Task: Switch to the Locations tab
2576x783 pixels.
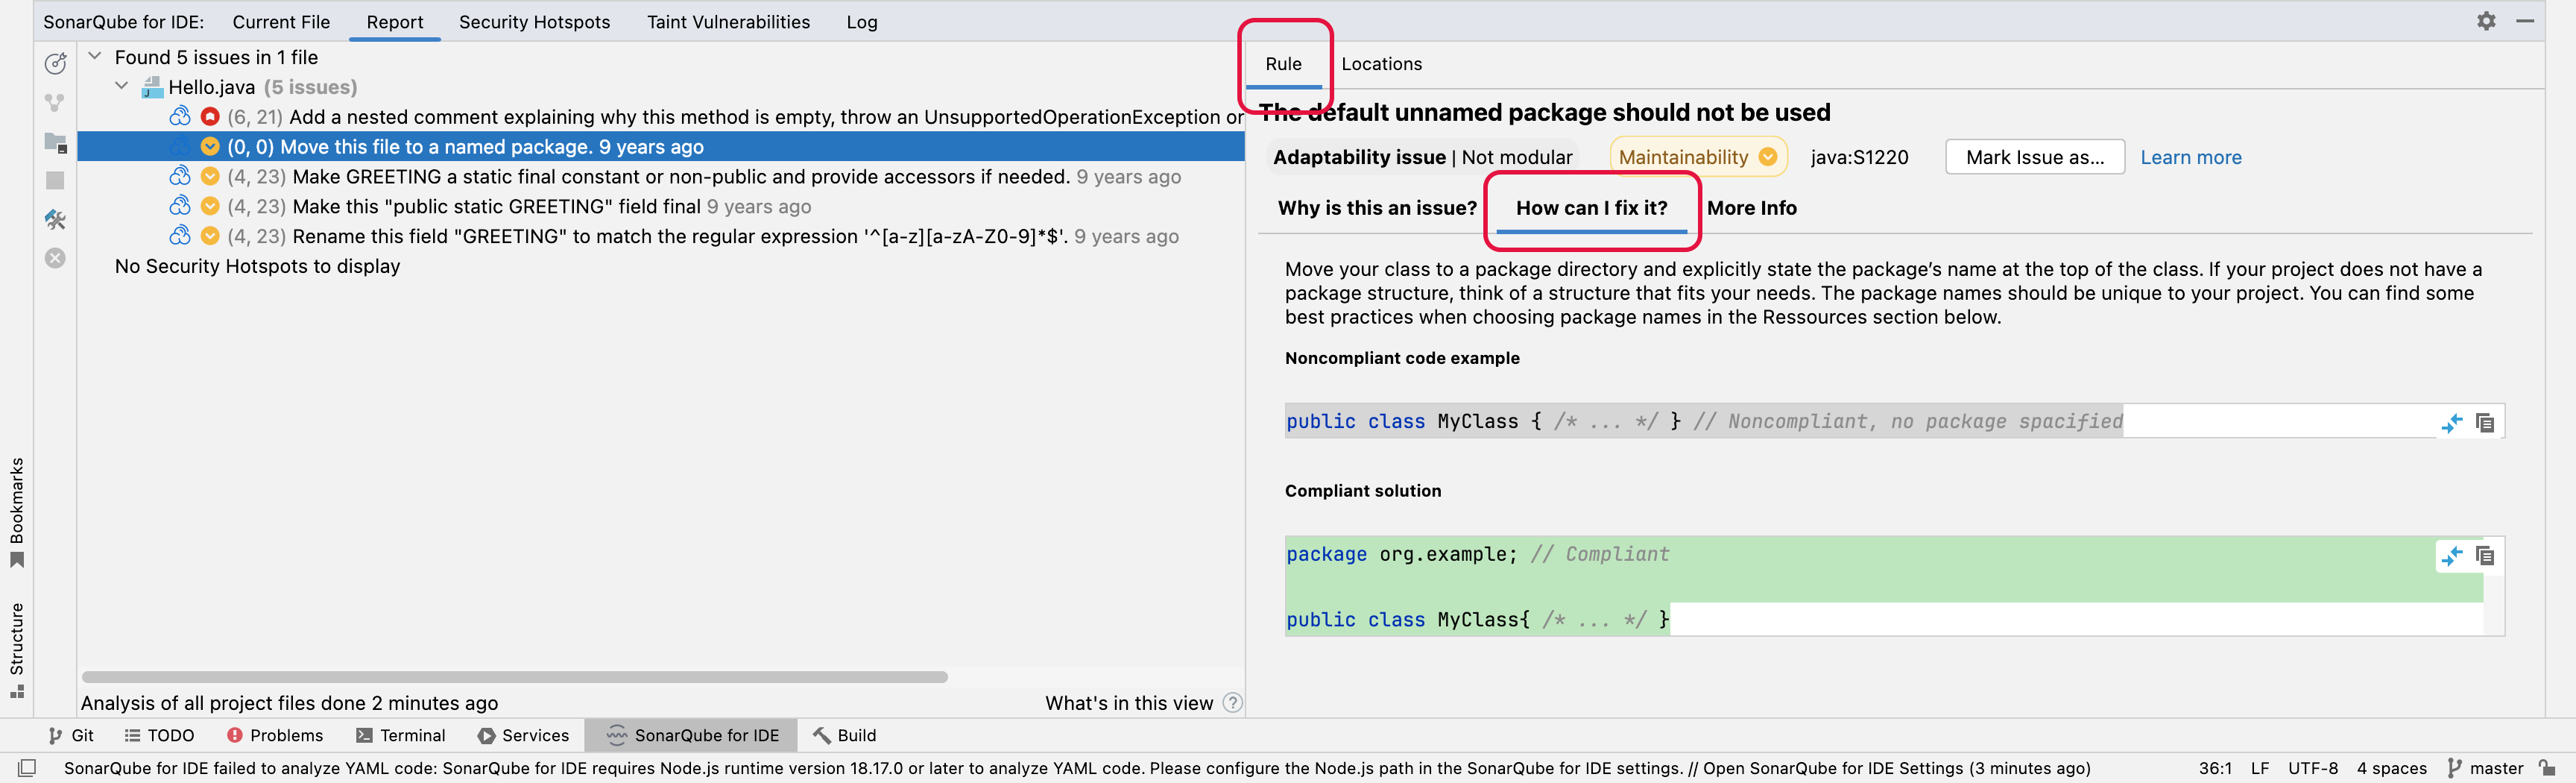Action: point(1381,64)
